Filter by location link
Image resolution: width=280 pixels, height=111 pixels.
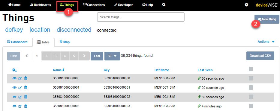click(x=40, y=30)
